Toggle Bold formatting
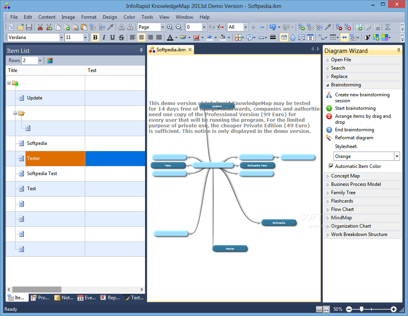Image resolution: width=408 pixels, height=316 pixels. pyautogui.click(x=95, y=37)
